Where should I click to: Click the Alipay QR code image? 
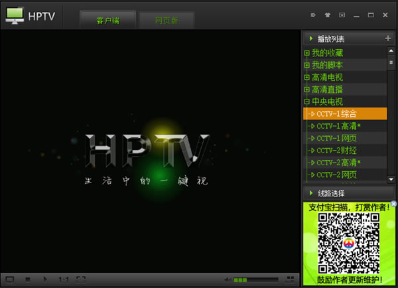point(349,244)
